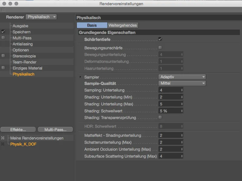Viewport: 242px width, 181px height.
Task: Click Shading: Unterteilung (Min) stepper arrows
Action: (182, 97)
